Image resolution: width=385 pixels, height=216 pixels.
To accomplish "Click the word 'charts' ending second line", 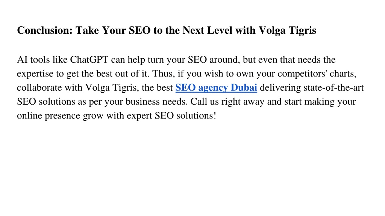I will tap(342, 74).
